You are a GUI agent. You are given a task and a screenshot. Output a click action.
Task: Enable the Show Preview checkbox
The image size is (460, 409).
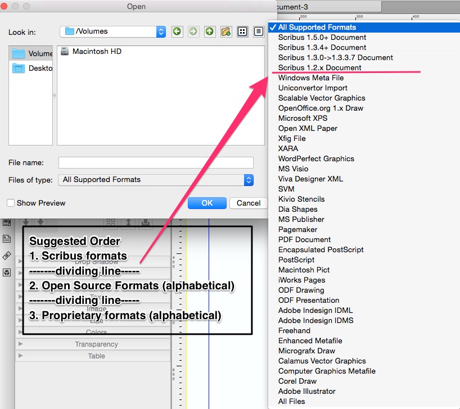[11, 203]
